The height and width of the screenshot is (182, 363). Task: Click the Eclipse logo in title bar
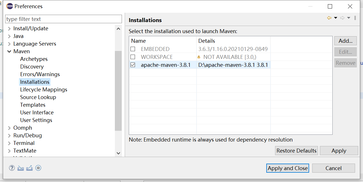[x=10, y=6]
